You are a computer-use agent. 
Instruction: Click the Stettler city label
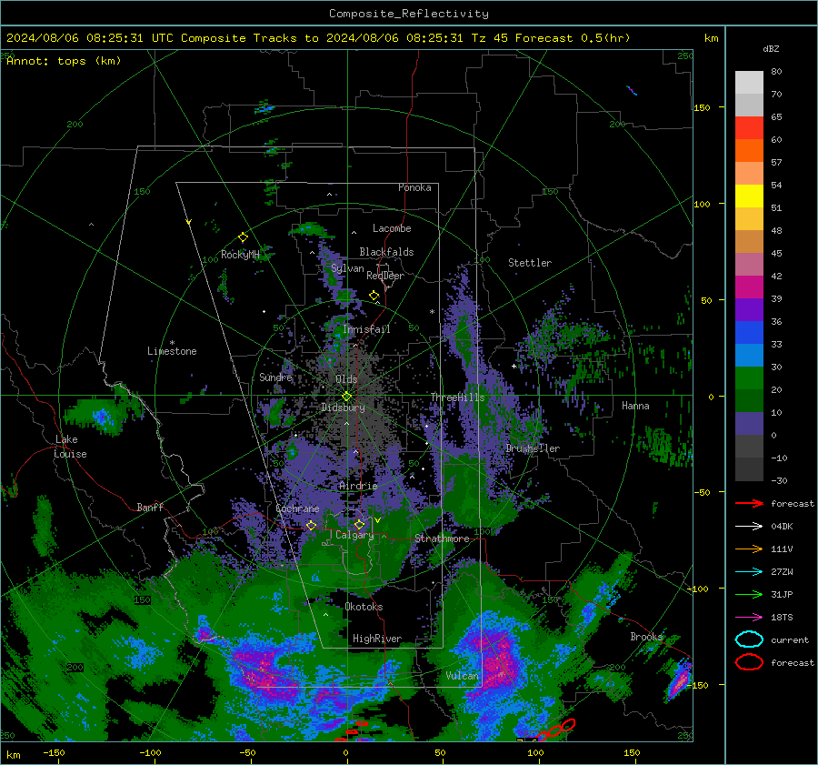530,263
